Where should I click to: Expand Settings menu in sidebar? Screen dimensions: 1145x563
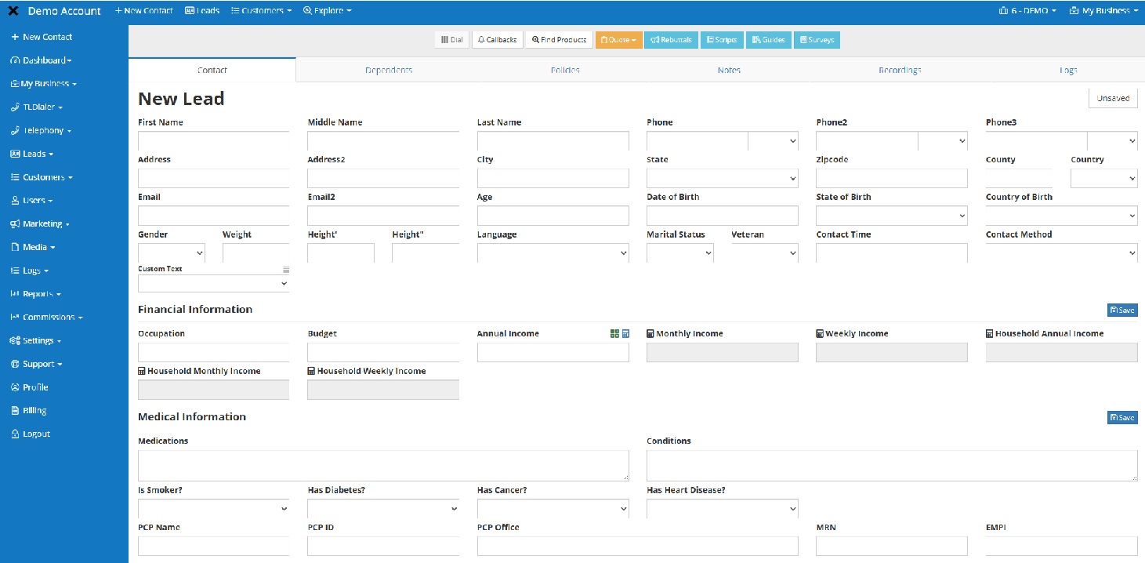click(x=36, y=341)
